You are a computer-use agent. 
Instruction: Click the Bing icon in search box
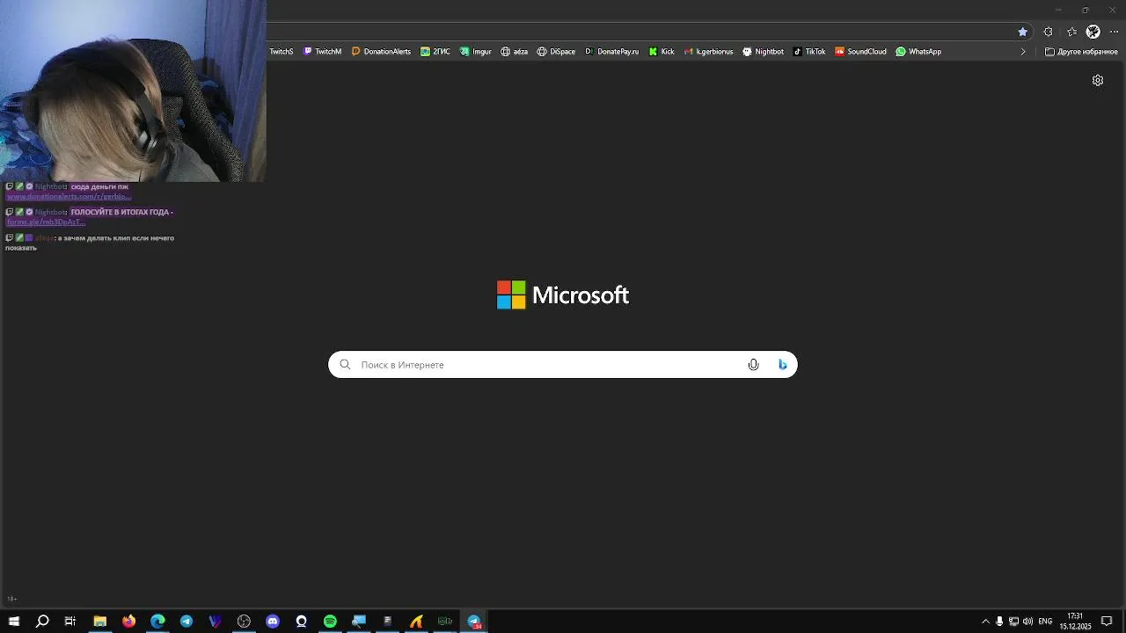pyautogui.click(x=782, y=365)
